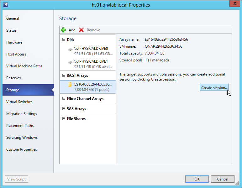
Task: Open the Migration Settings page
Action: tap(22, 114)
